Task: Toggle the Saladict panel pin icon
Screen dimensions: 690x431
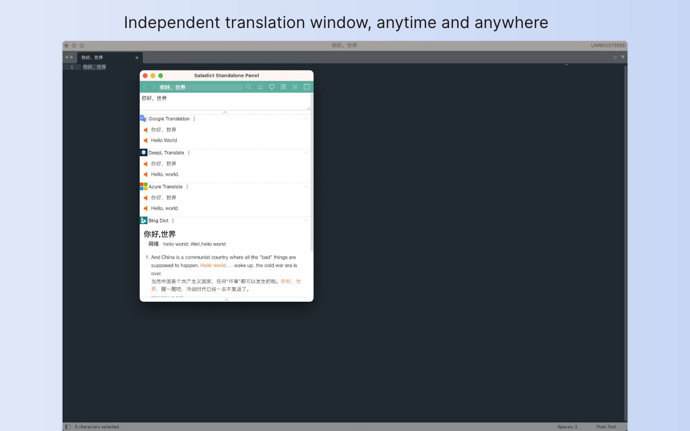Action: (295, 87)
